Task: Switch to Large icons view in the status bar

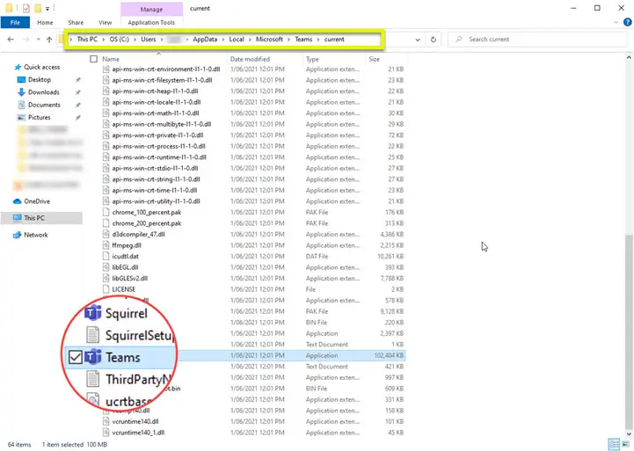Action: 624,444
